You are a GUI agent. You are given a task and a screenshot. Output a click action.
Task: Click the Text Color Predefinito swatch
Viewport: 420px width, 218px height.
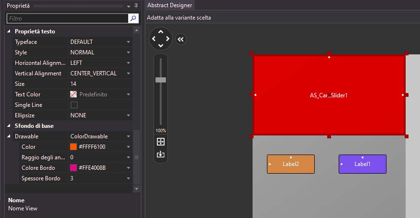pyautogui.click(x=73, y=94)
